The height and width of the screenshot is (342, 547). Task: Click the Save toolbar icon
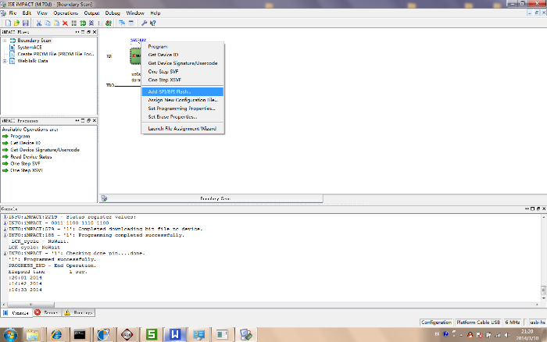24,23
